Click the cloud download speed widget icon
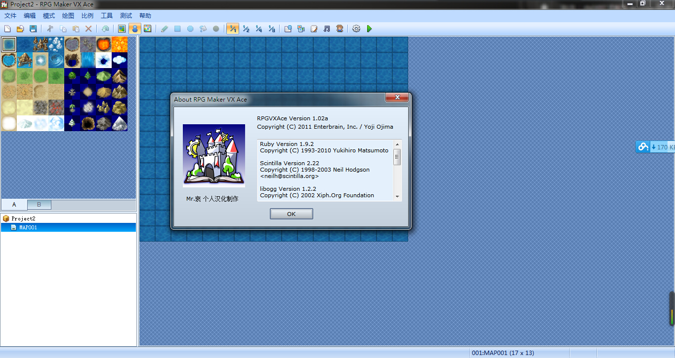Image resolution: width=675 pixels, height=358 pixels. pyautogui.click(x=642, y=146)
